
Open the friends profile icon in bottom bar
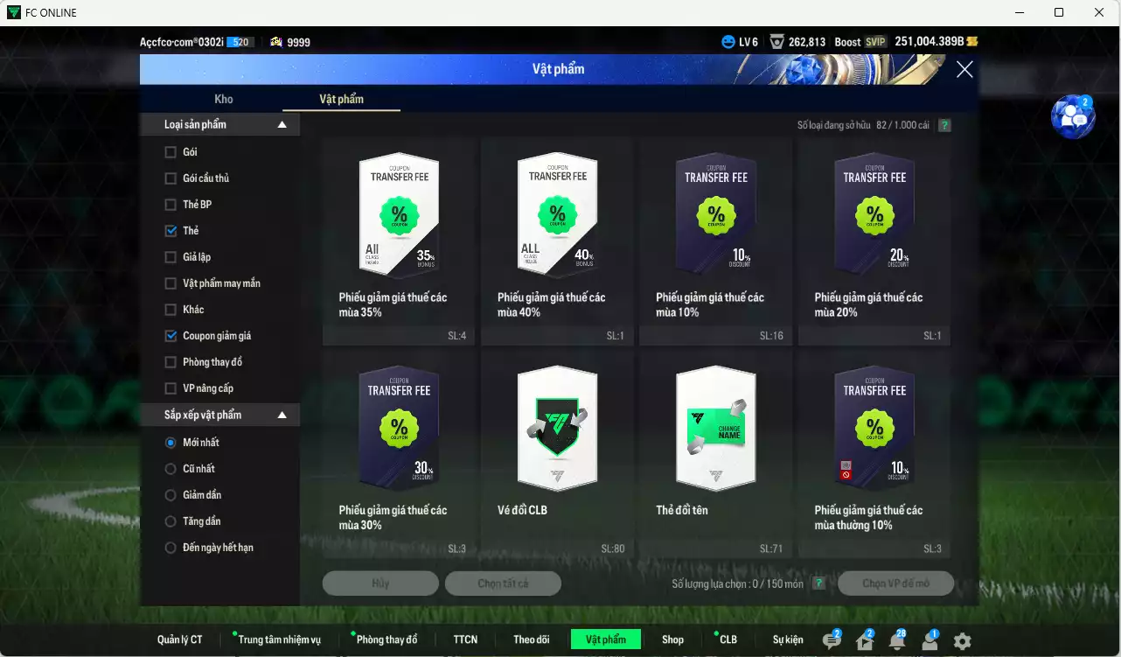(930, 641)
